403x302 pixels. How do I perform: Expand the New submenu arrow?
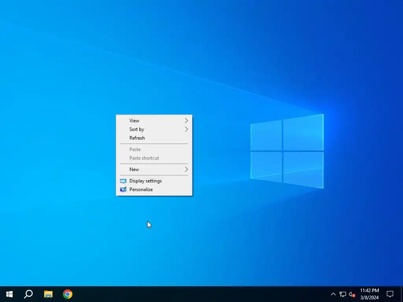coord(186,169)
